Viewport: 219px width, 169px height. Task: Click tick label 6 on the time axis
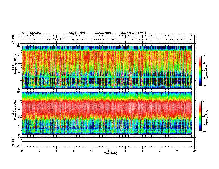pyautogui.click(x=126, y=151)
